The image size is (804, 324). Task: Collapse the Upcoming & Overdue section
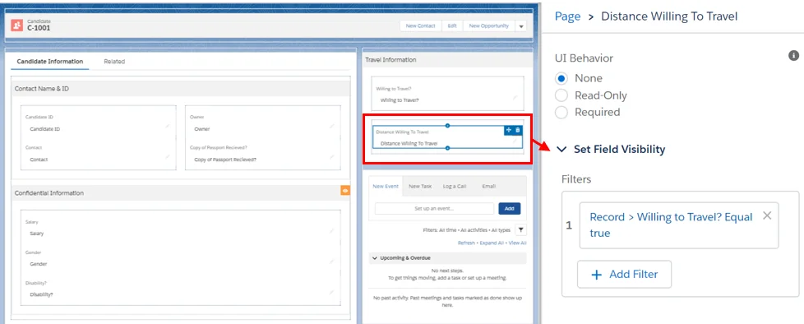click(375, 258)
